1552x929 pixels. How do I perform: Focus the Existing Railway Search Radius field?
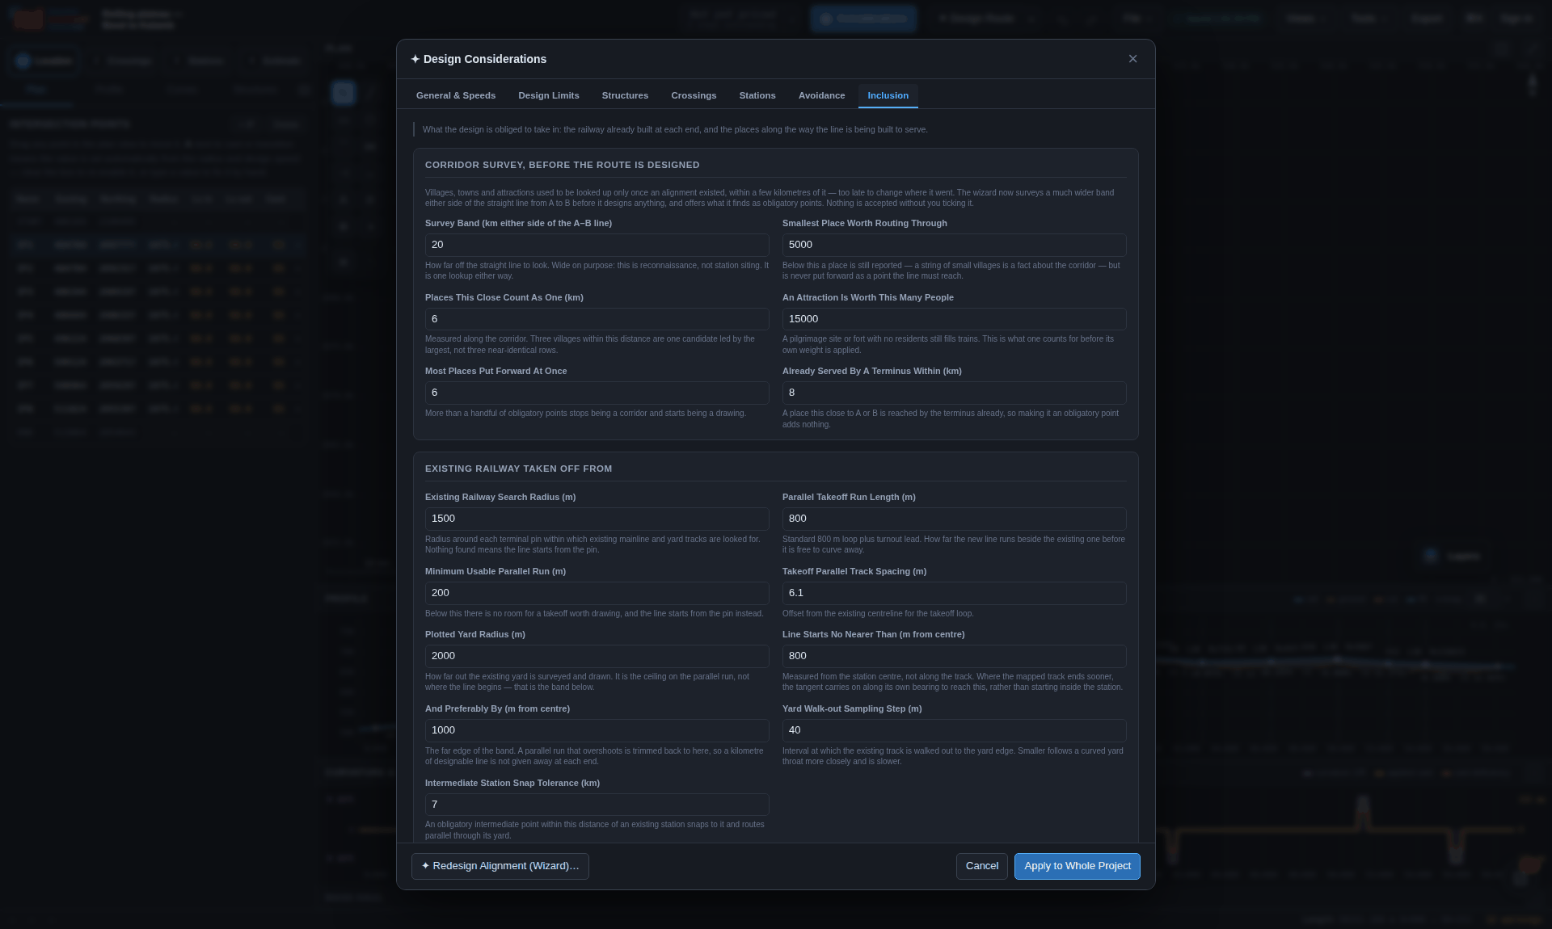click(597, 519)
